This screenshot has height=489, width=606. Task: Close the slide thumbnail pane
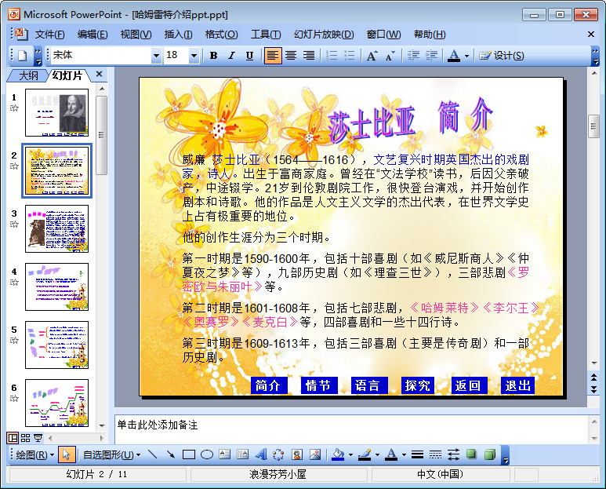click(99, 74)
